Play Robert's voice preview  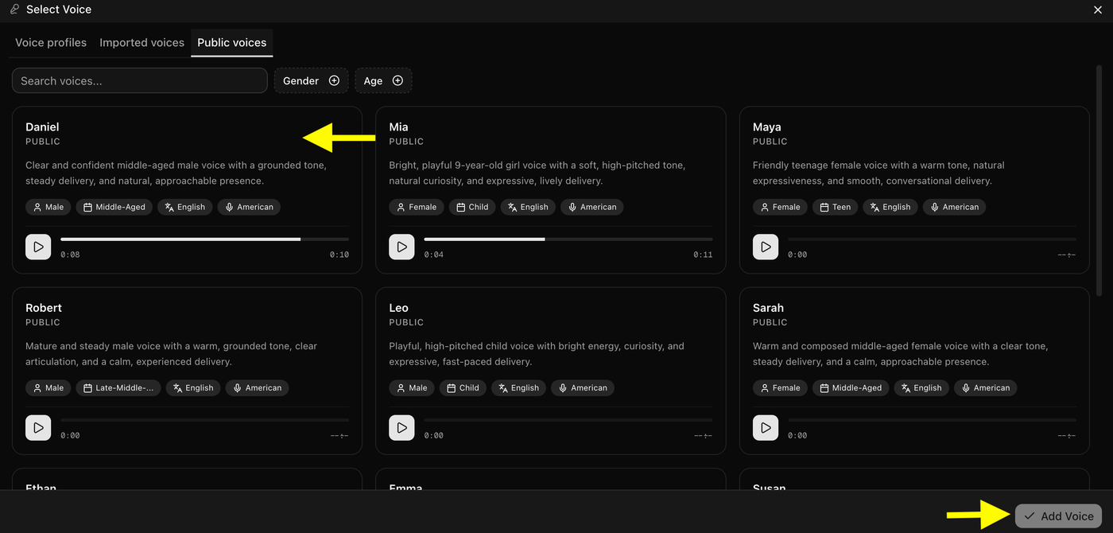click(38, 428)
